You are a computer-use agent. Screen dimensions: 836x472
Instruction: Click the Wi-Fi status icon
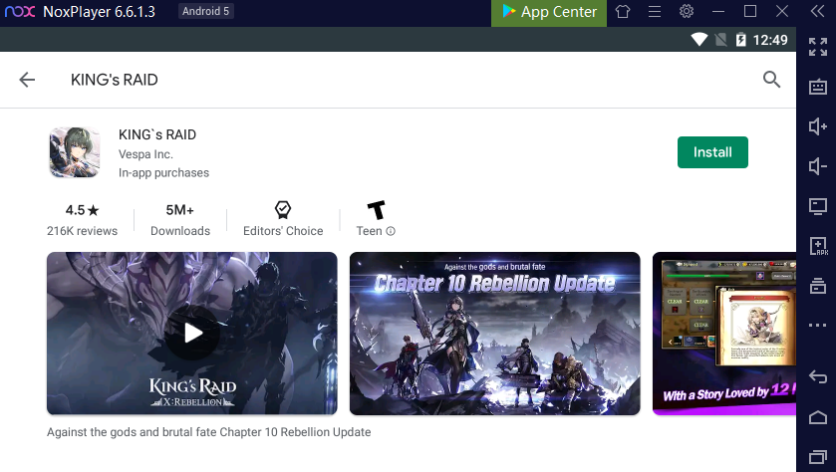pyautogui.click(x=698, y=40)
